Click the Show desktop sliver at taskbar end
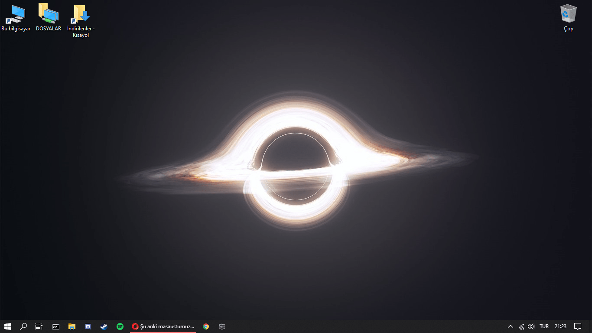 [591, 326]
